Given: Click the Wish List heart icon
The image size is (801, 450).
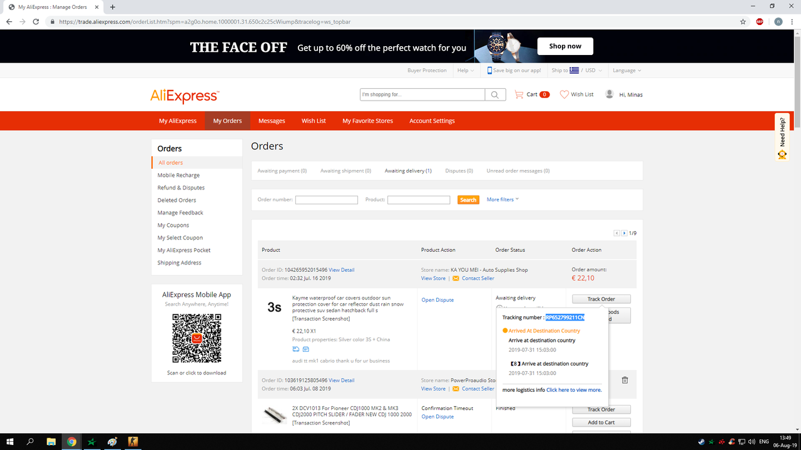Looking at the screenshot, I should point(564,94).
